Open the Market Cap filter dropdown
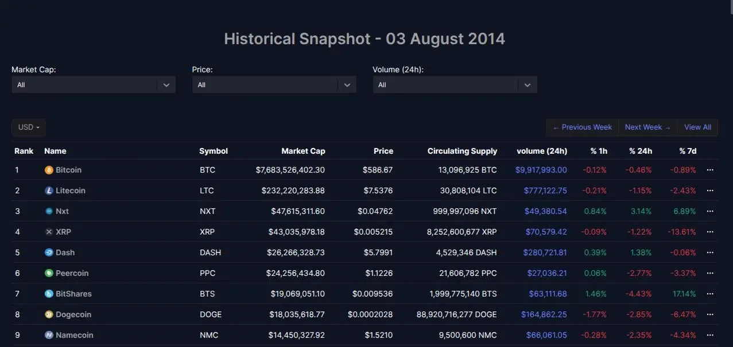Screen dimensions: 733x347 point(94,84)
